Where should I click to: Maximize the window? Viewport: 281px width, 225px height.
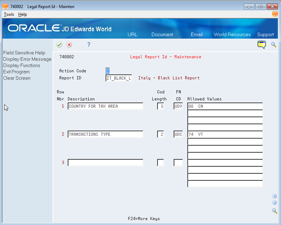tap(261, 7)
